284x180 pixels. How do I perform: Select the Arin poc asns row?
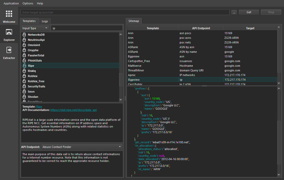pyautogui.click(x=202, y=38)
